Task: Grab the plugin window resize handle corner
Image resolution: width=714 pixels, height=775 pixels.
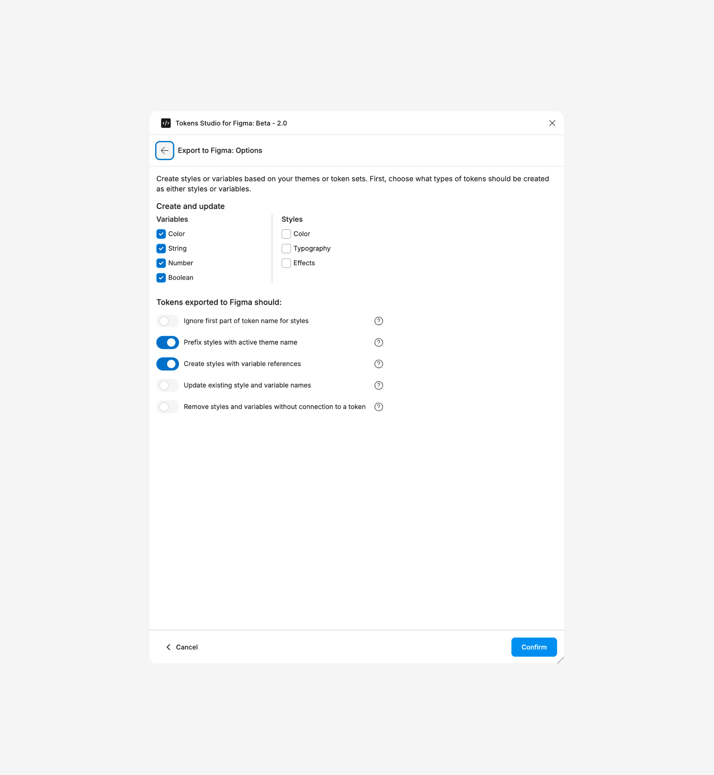Action: (x=560, y=660)
